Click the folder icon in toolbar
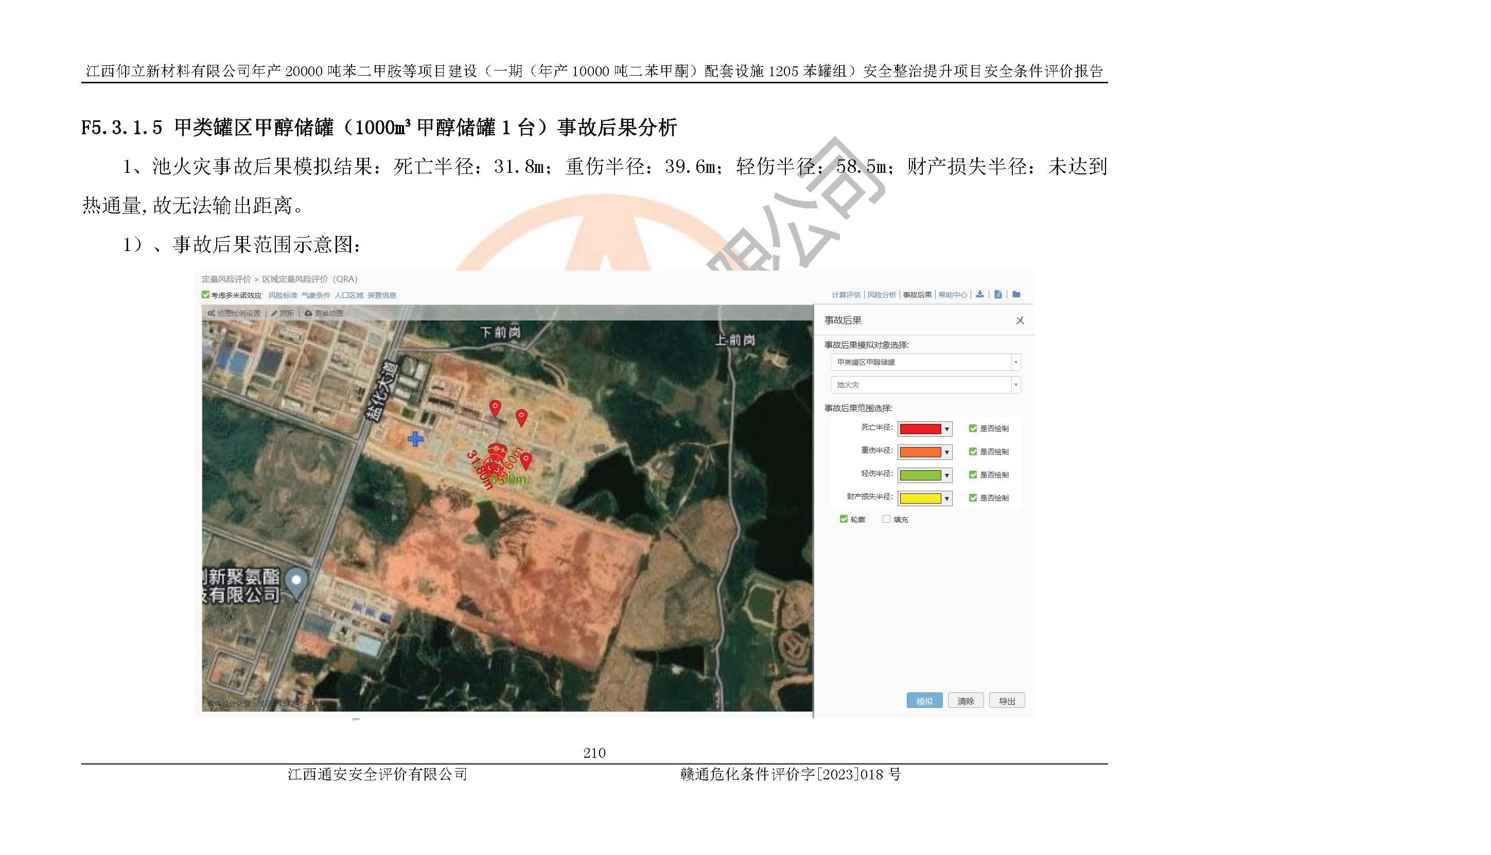 click(1016, 295)
